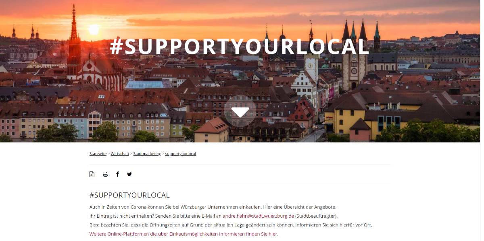Open the Wirtschaft breadcrumb link
484x241 pixels.
click(120, 154)
